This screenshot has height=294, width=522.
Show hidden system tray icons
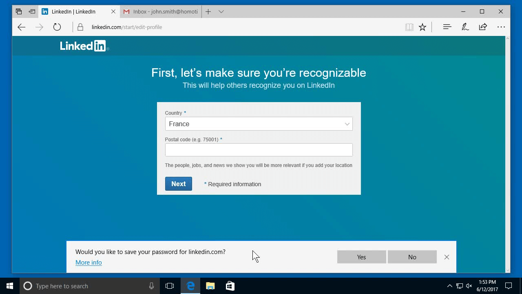pos(449,286)
